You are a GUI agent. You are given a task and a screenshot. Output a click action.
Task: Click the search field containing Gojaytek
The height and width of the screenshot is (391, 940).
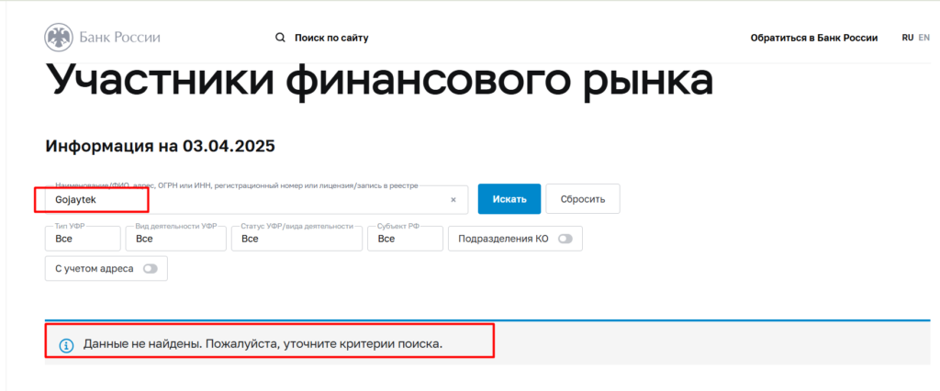click(257, 200)
